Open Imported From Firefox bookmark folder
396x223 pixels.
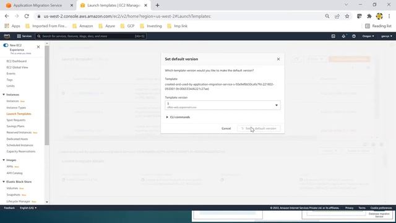click(x=46, y=26)
